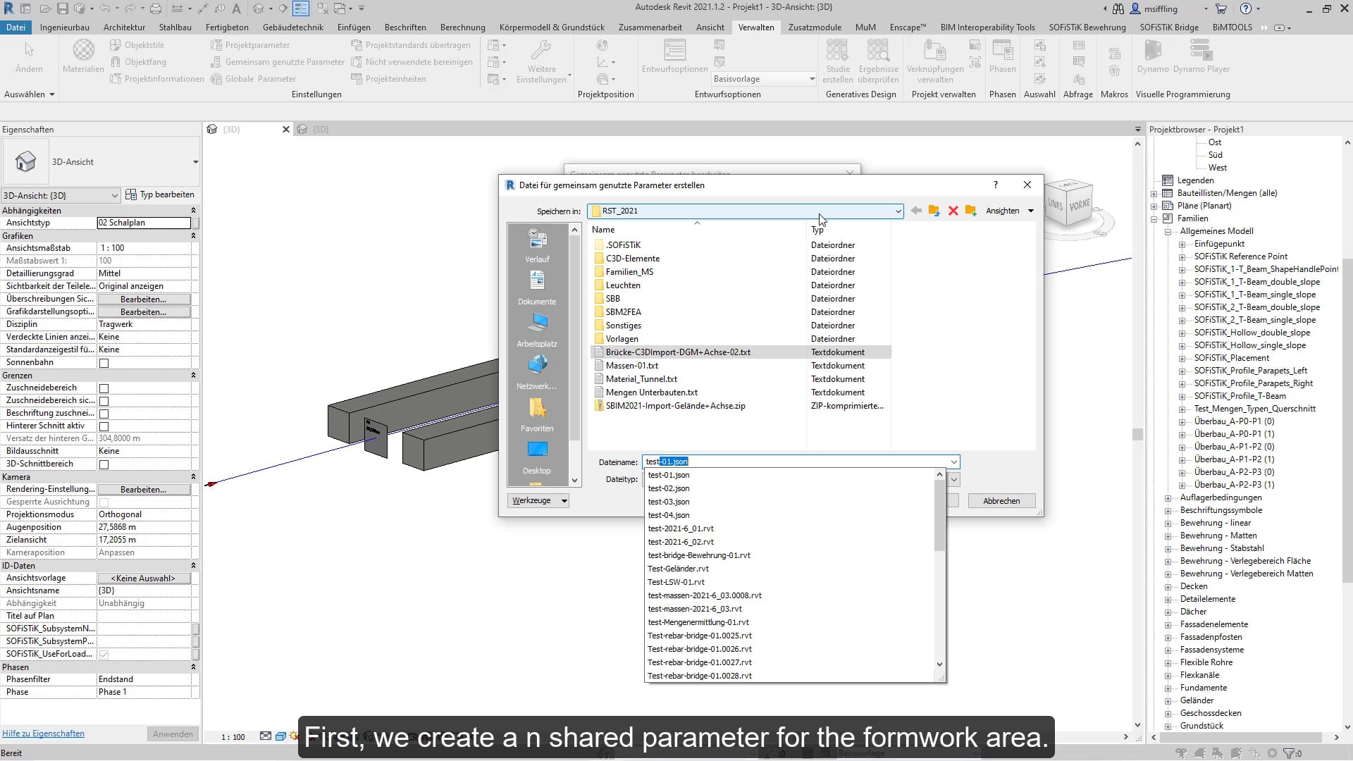Enable Hinterer Schnitt aktiv checkbox
Screen dimensions: 1353x761
click(104, 426)
